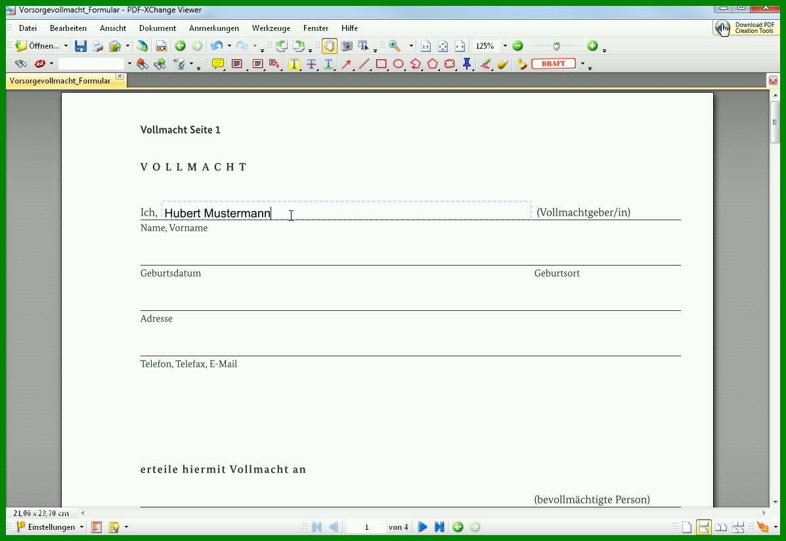Select the Text Box tool
The image size is (786, 541).
(257, 64)
